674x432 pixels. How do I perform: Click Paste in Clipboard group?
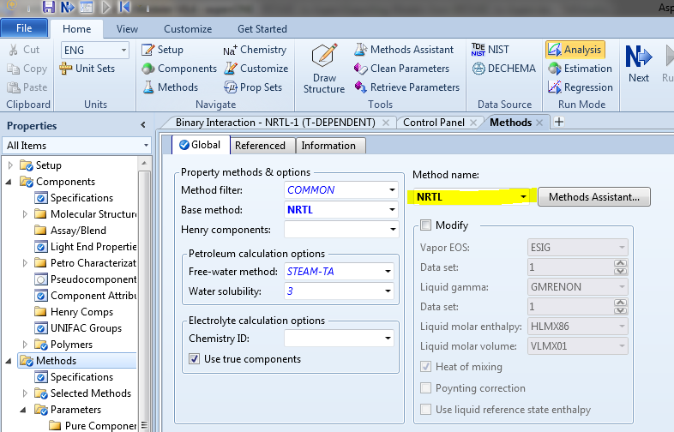[27, 87]
